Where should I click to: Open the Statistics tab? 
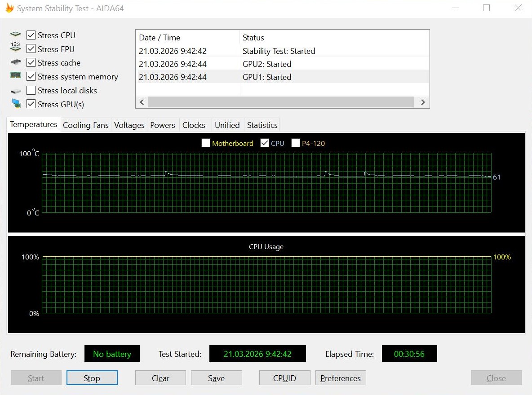[x=262, y=125]
